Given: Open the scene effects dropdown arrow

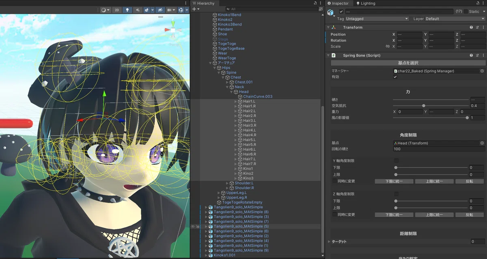Looking at the screenshot, I should pos(153,10).
